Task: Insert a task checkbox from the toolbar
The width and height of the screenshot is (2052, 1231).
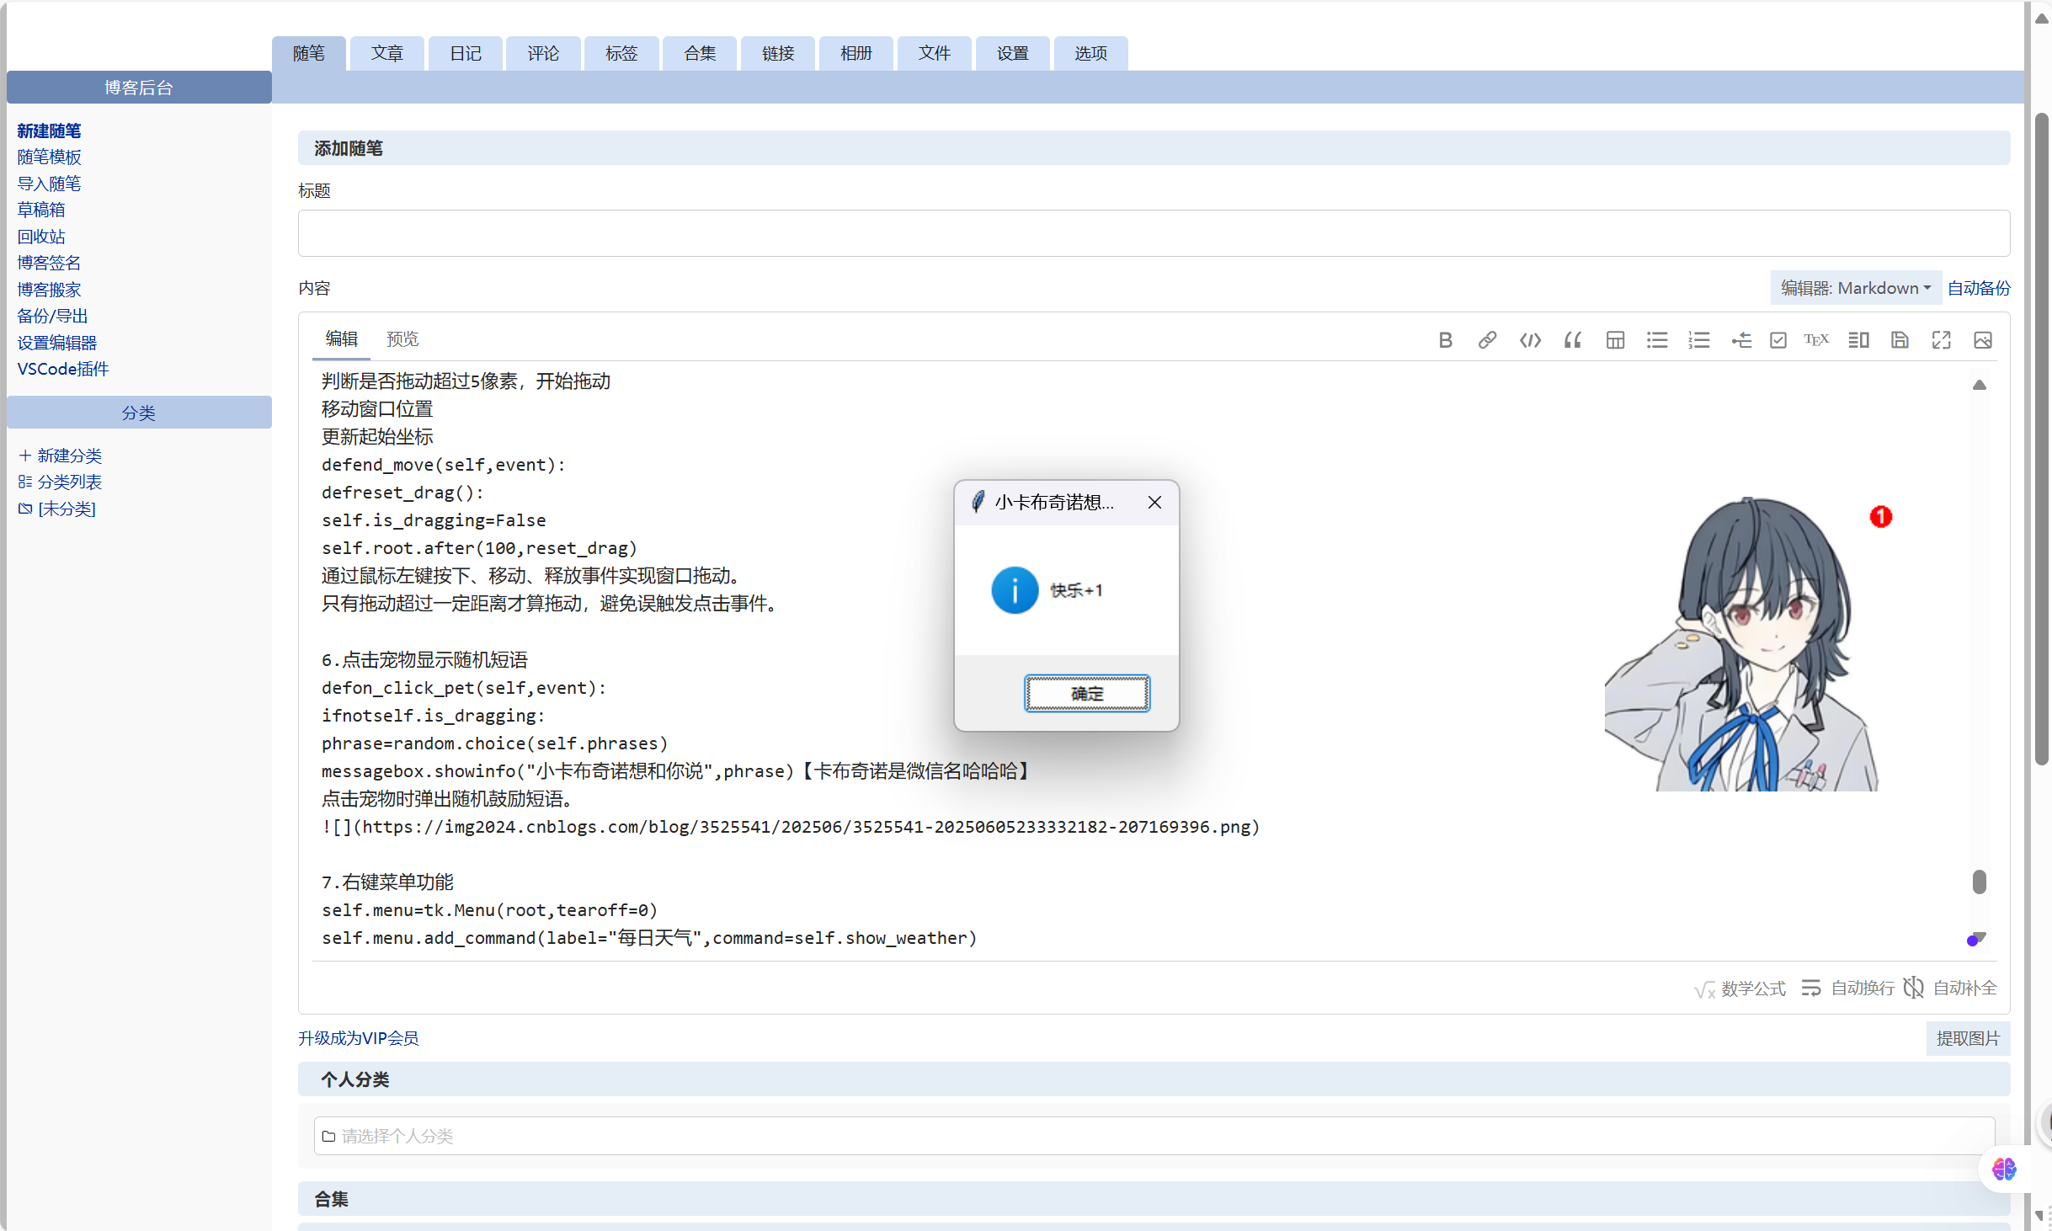Action: (x=1778, y=340)
